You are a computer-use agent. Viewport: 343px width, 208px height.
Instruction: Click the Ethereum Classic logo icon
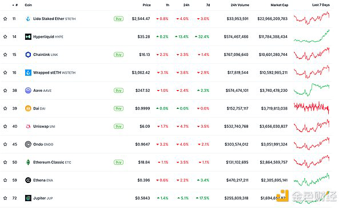coord(28,162)
